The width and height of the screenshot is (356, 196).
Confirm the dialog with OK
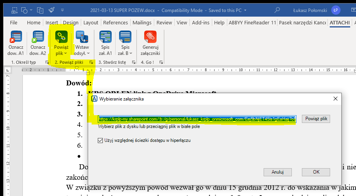pyautogui.click(x=316, y=172)
